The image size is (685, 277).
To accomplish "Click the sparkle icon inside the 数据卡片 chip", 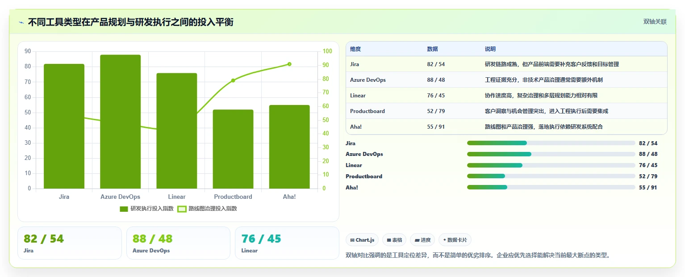I will pos(445,240).
